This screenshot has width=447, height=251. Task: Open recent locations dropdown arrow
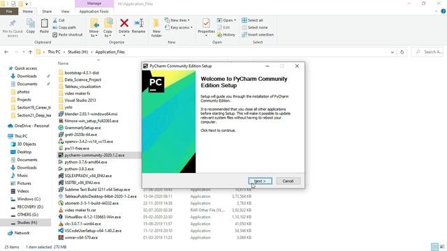click(23, 52)
